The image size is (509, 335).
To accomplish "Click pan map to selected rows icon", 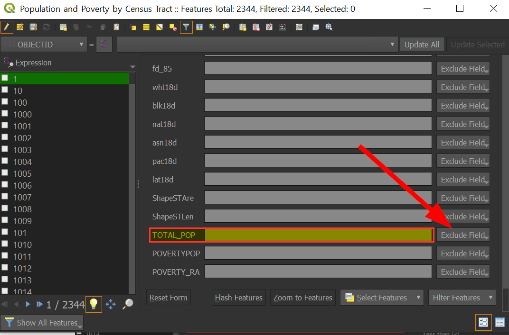I will click(x=213, y=27).
